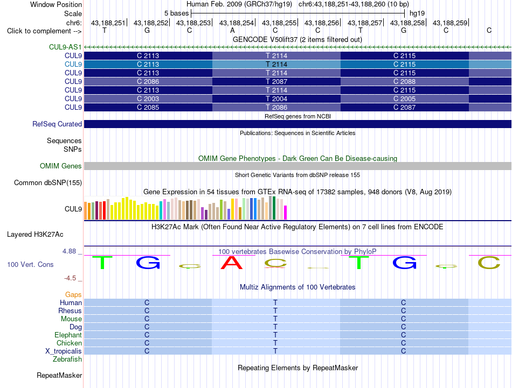The width and height of the screenshot is (512, 388).
Task: Click codon T 2086 in CUL9 transcript
Action: coord(276,107)
